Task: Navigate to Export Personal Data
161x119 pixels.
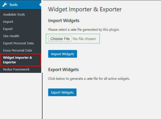Action: (18, 43)
